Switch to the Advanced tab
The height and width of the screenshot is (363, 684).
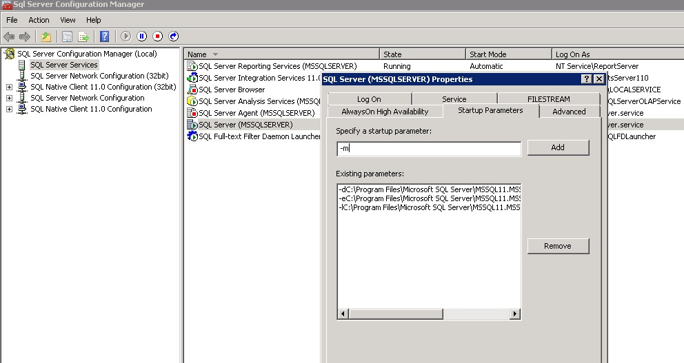(569, 112)
